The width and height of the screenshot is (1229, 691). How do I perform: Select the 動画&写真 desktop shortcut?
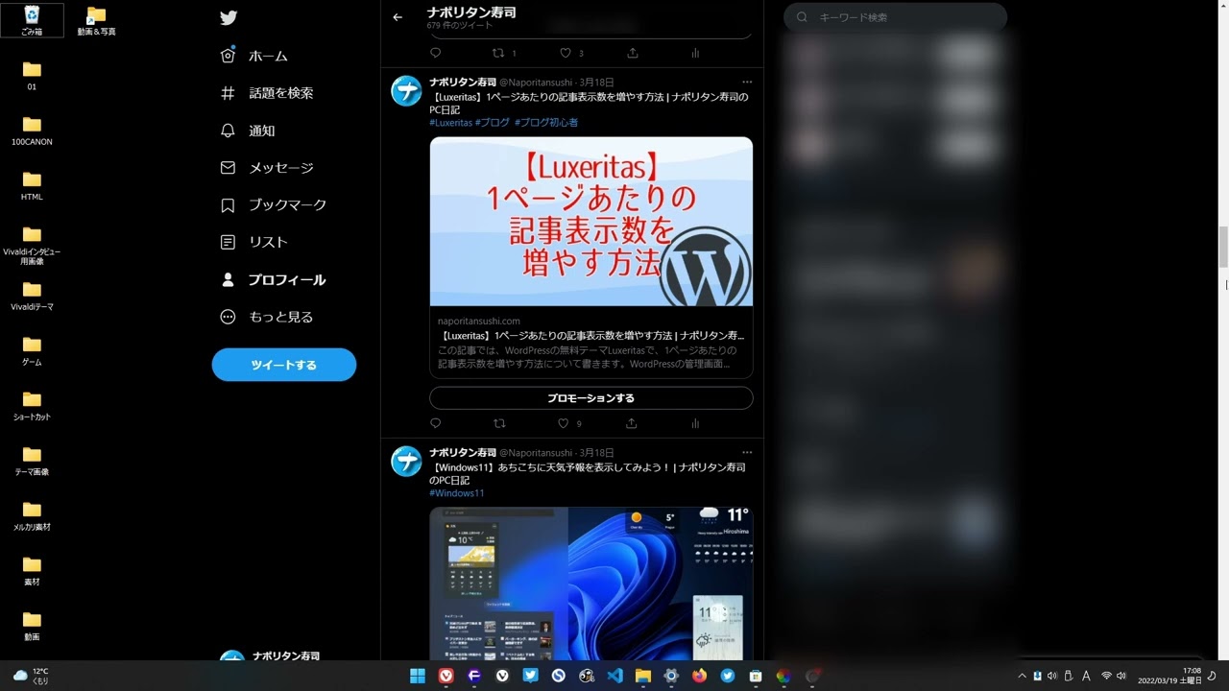[96, 20]
